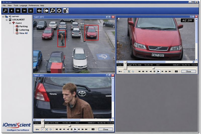Click the screen layout toolbar icon
201x134 pixels.
pyautogui.click(x=66, y=11)
